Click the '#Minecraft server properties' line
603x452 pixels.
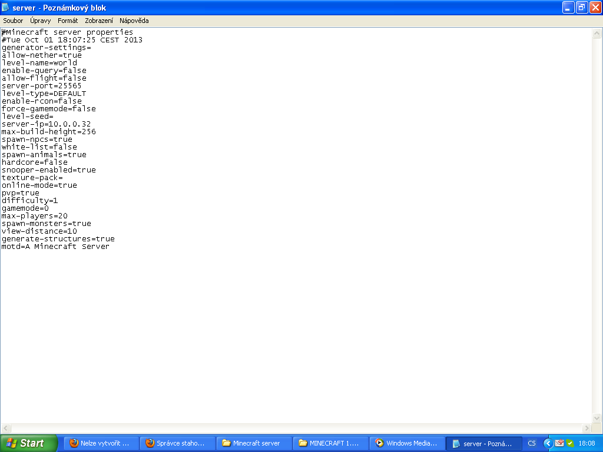coord(67,32)
